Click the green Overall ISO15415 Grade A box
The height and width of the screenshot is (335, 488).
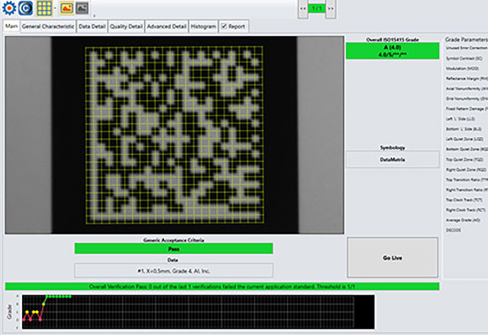[392, 50]
